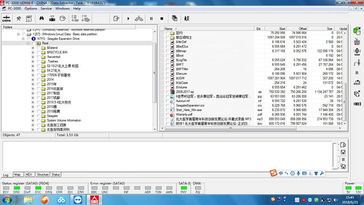Expand the $RECYCLE.BIN folder node
364x205 pixels.
(x=32, y=53)
